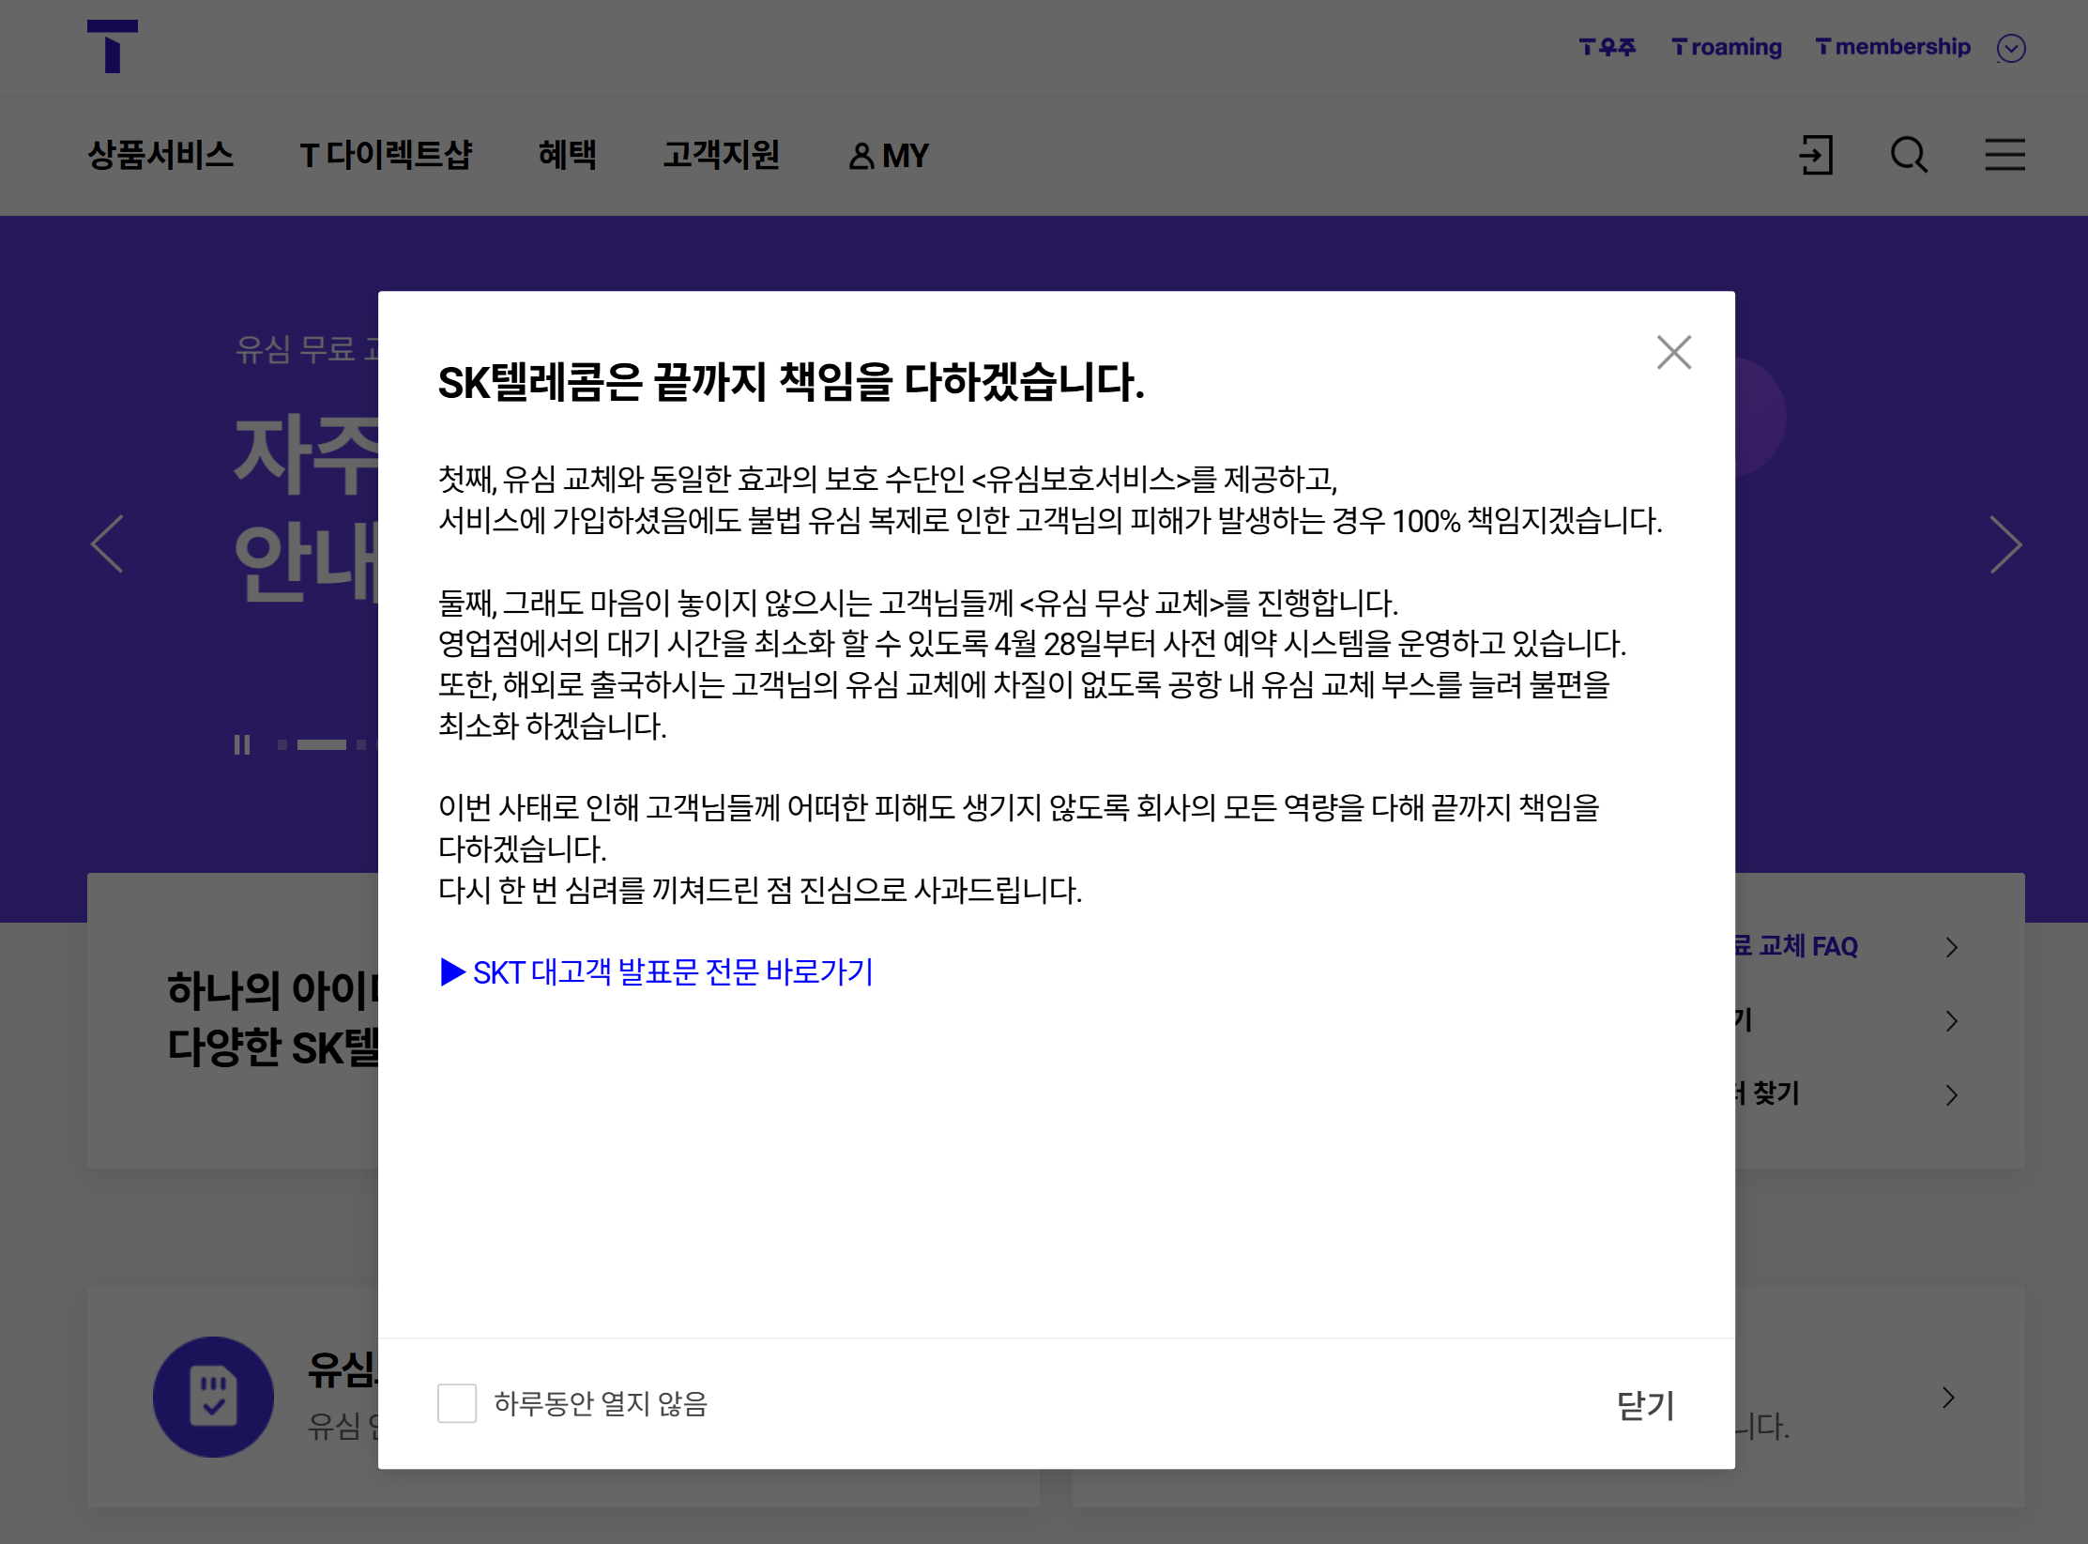Click the T logo home icon
The height and width of the screenshot is (1544, 2088).
(x=113, y=46)
